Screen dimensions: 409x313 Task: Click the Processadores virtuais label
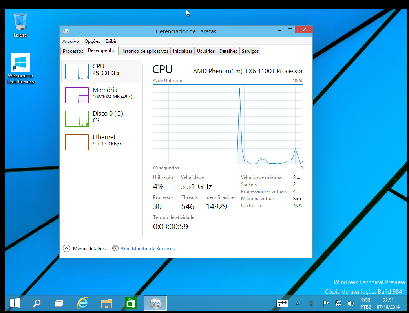coord(264,191)
